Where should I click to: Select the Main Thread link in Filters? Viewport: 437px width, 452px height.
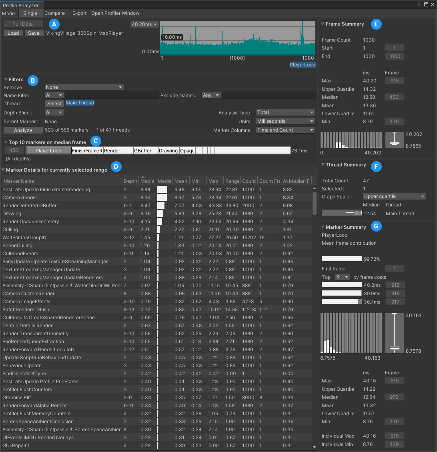click(x=80, y=103)
